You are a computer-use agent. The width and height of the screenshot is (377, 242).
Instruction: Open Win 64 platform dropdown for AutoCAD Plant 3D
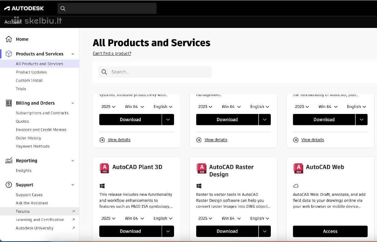coord(134,218)
